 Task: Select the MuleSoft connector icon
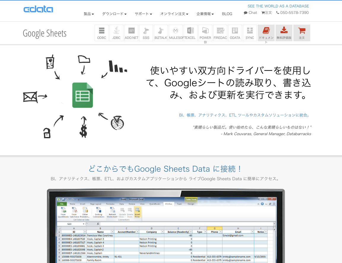(x=176, y=33)
